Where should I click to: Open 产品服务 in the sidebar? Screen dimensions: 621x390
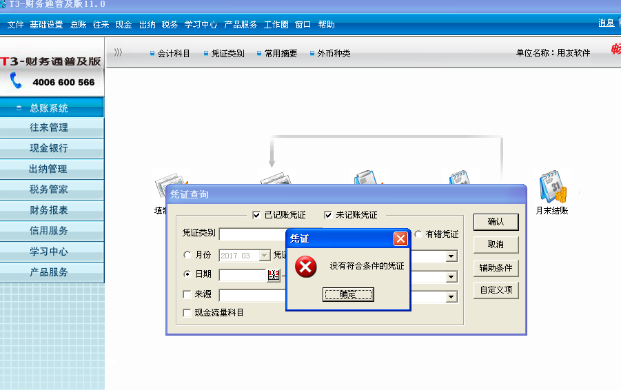[52, 272]
